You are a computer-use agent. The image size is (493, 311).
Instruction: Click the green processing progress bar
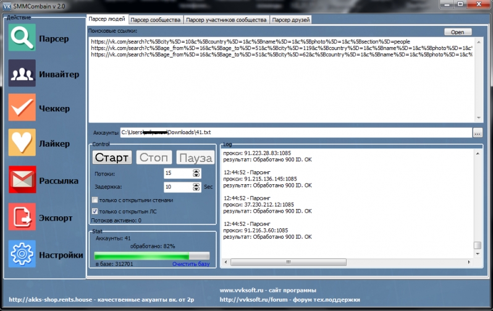coord(152,255)
